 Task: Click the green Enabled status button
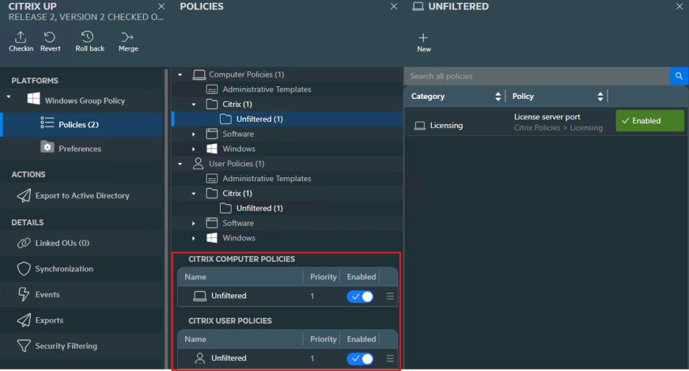649,121
